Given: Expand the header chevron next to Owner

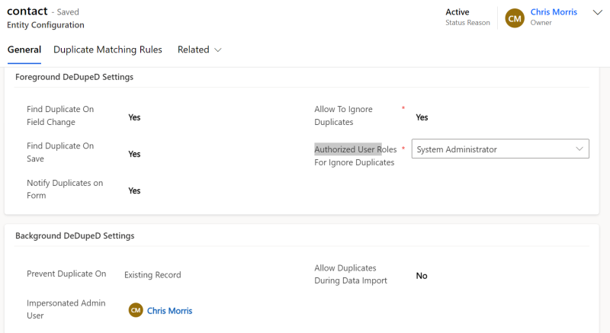Looking at the screenshot, I should [x=597, y=12].
